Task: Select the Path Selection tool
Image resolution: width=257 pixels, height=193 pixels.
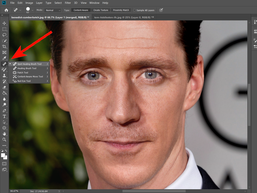Action: [4, 122]
